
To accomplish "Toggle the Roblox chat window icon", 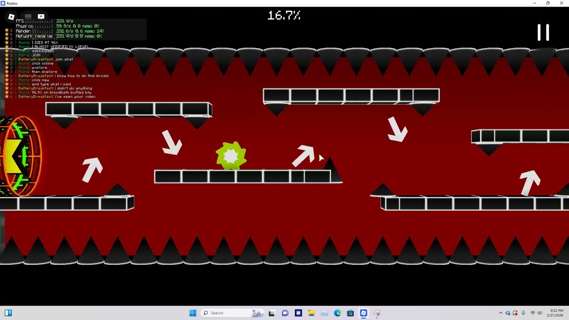I will click(x=41, y=17).
